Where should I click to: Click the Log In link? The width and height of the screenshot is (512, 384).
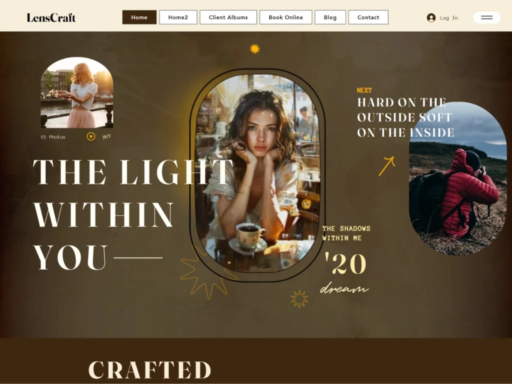448,18
